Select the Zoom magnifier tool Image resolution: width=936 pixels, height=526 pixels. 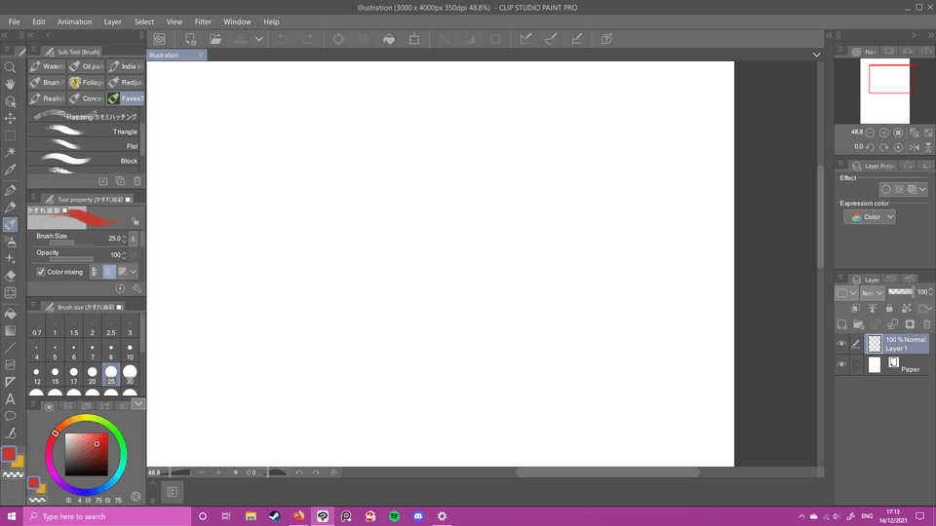[10, 67]
